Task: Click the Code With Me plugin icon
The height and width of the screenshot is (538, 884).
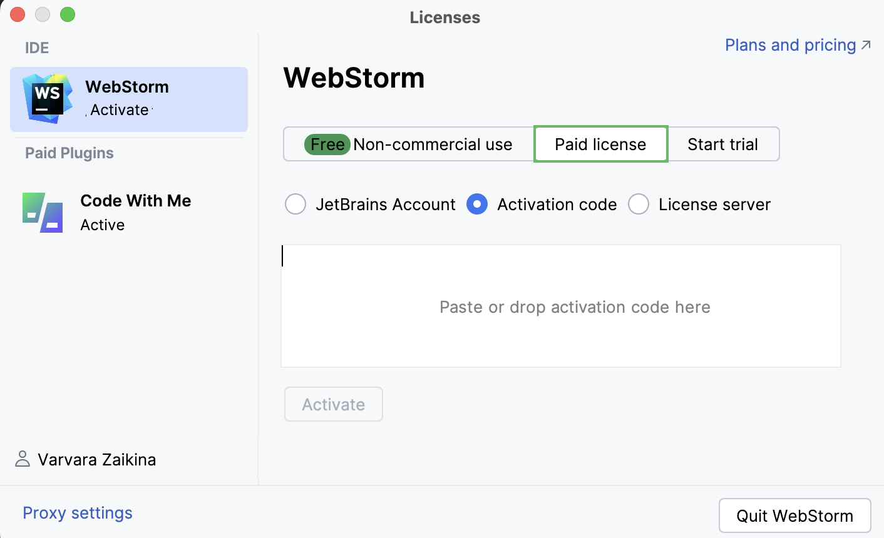Action: pyautogui.click(x=42, y=213)
